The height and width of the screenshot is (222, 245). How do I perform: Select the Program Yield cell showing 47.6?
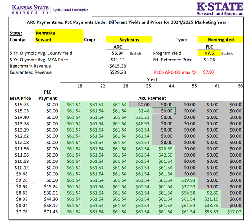[212, 53]
